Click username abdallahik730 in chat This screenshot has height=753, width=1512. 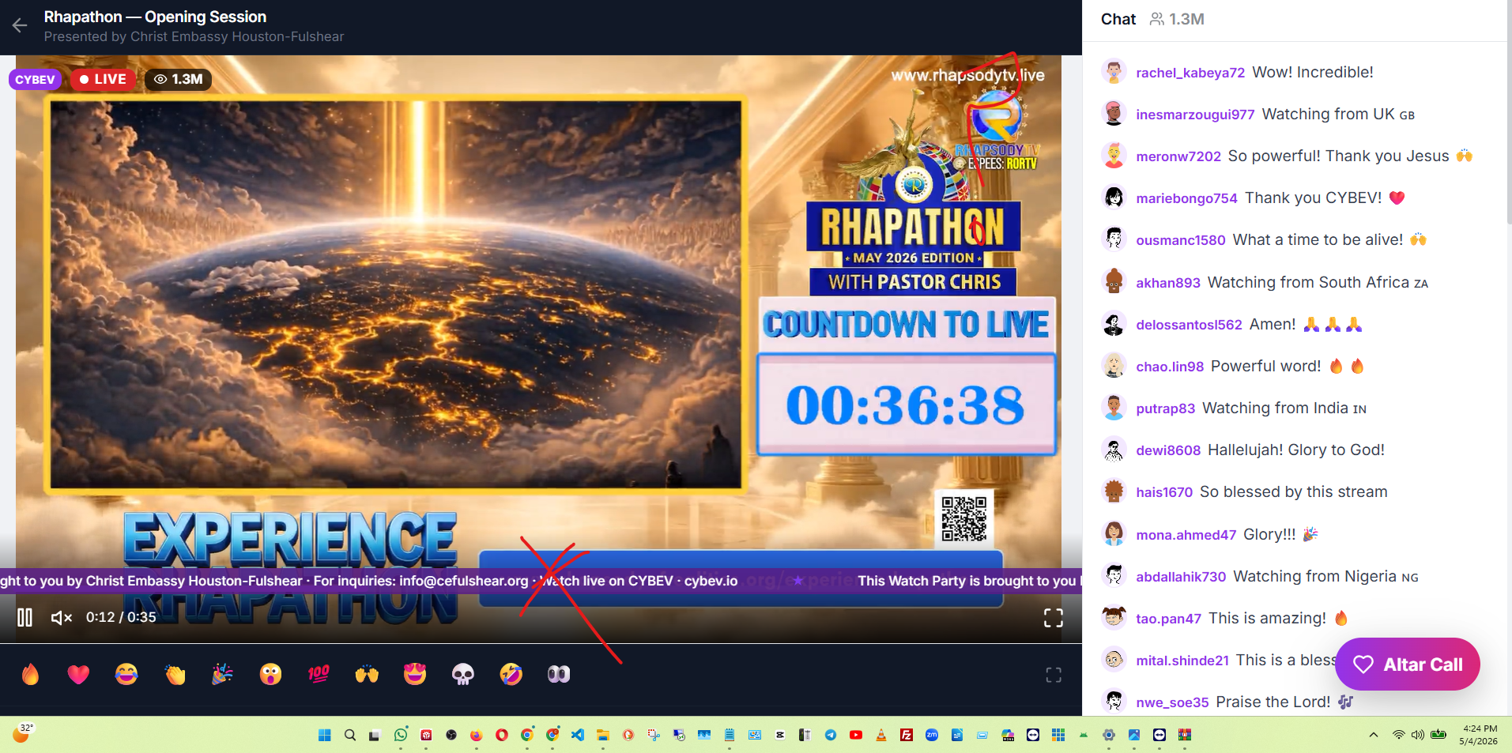point(1181,577)
